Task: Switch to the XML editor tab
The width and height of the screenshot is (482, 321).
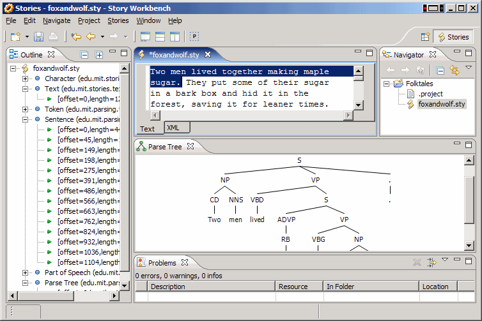Action: click(x=173, y=128)
